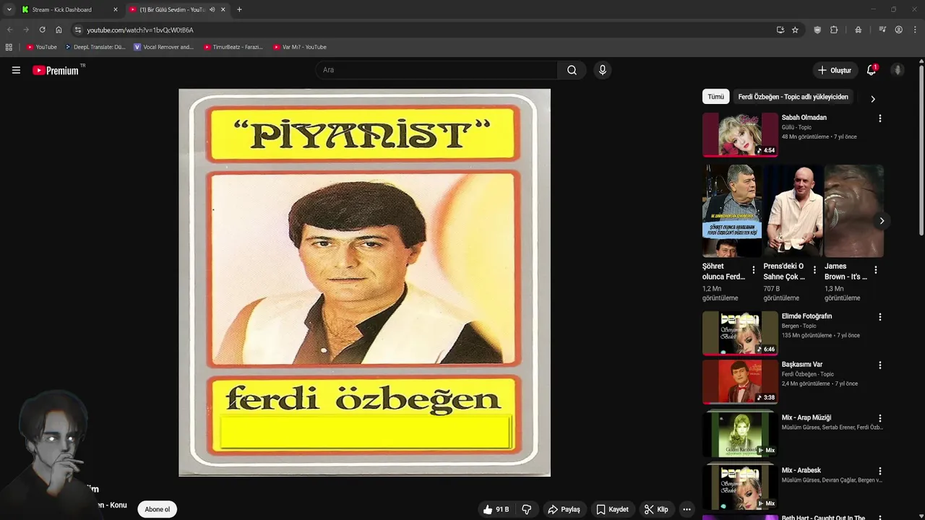Open the tab search dropdown
Viewport: 925px width, 520px height.
(9, 9)
